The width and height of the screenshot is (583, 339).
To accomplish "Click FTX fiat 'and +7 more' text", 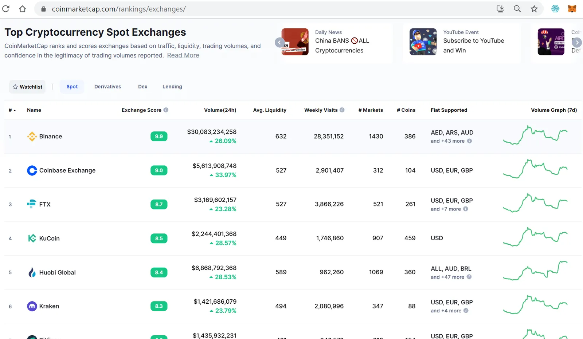I will coord(446,209).
